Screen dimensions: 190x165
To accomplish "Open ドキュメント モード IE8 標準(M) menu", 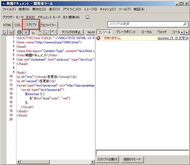I will point(59,17).
